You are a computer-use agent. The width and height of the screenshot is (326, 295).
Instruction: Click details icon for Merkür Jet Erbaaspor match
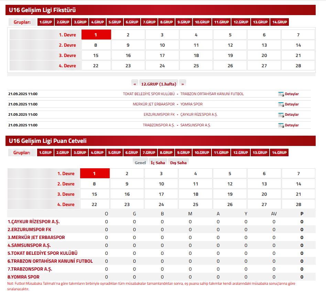click(x=281, y=104)
